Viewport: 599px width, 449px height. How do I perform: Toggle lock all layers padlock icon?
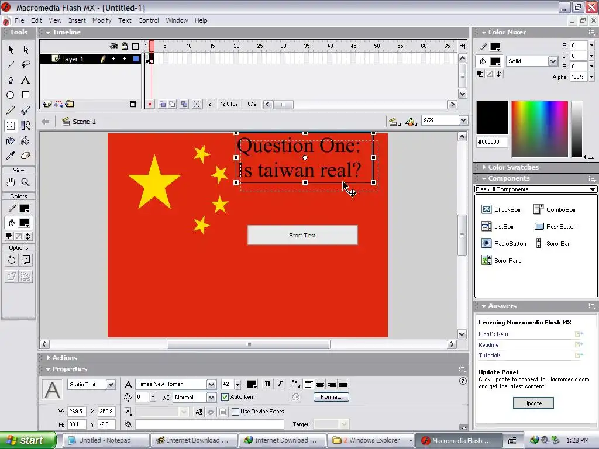125,46
